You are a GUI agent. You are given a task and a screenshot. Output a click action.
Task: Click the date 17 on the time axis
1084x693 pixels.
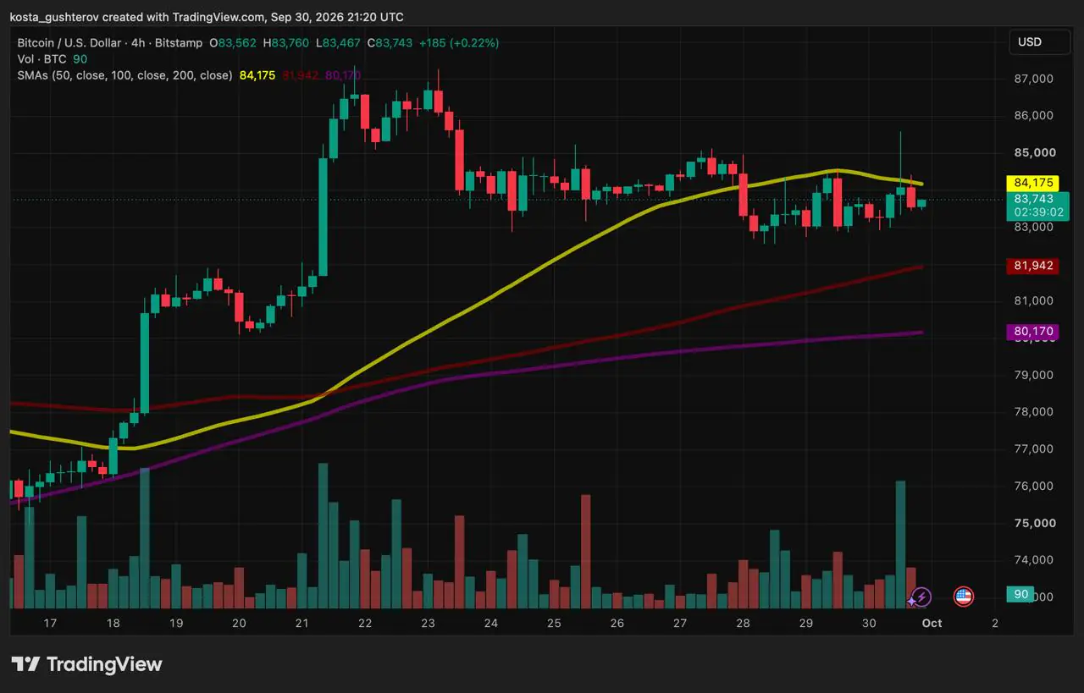click(x=50, y=624)
